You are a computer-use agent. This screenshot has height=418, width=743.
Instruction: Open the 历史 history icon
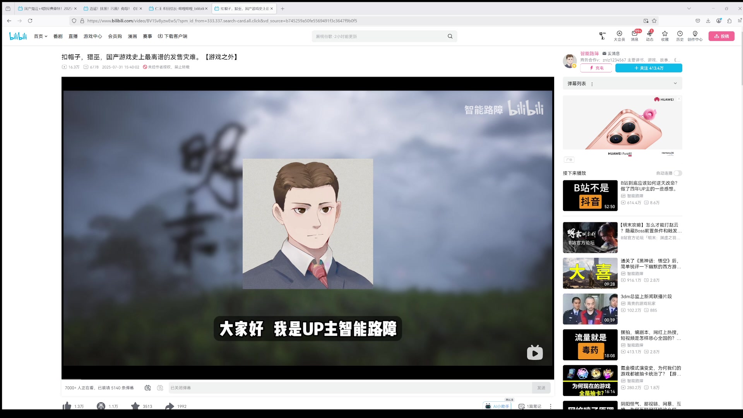coord(680,36)
